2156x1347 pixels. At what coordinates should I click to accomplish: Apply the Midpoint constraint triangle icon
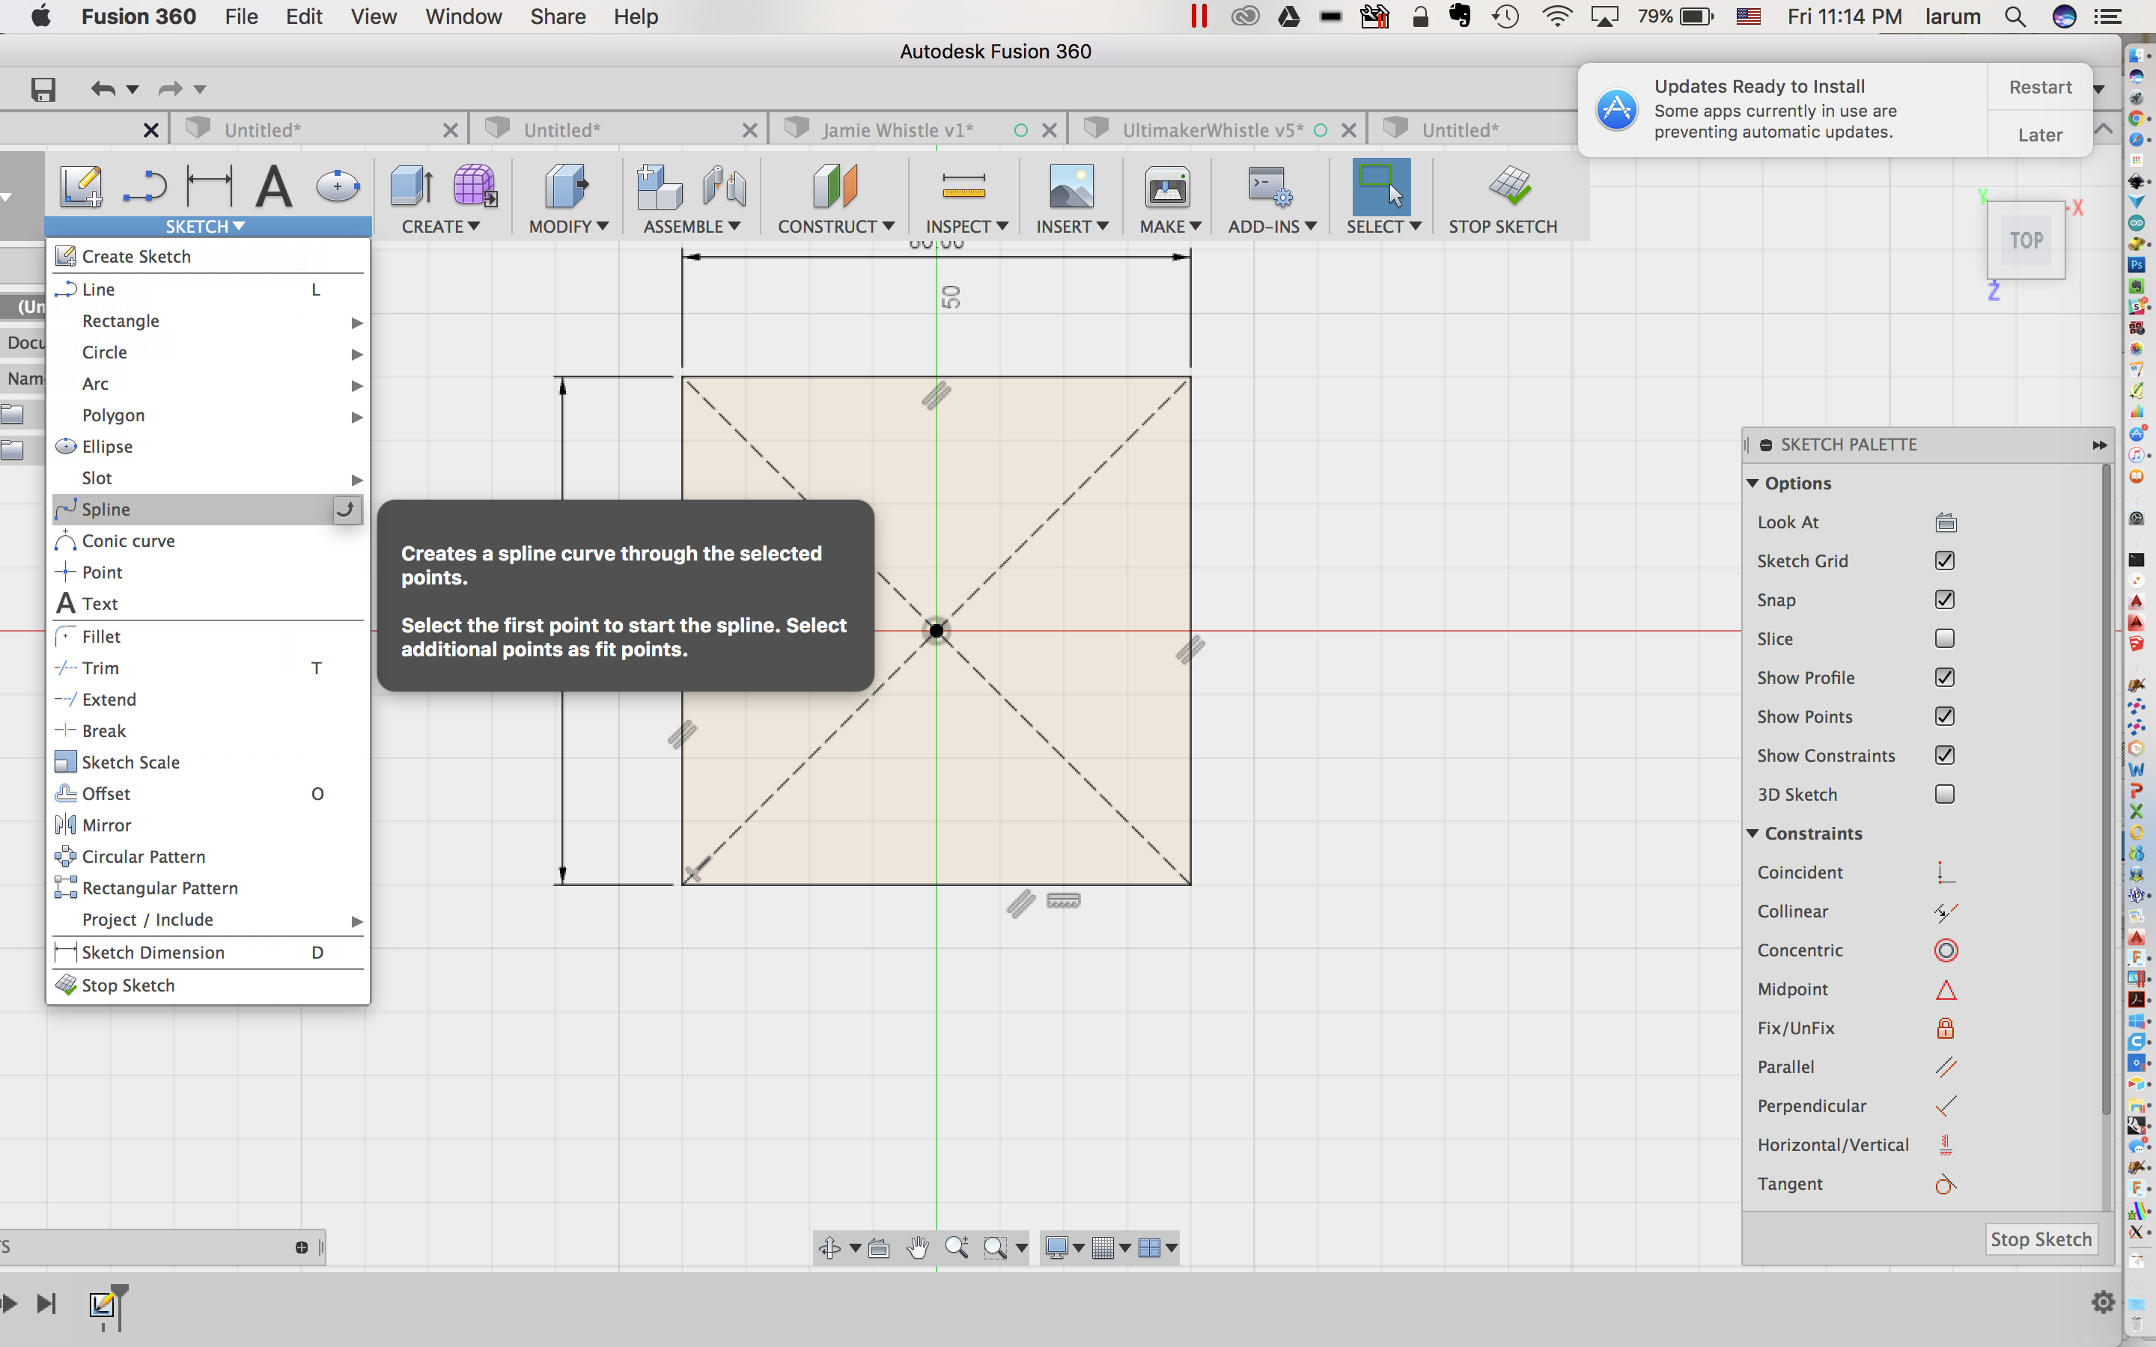click(x=1946, y=990)
